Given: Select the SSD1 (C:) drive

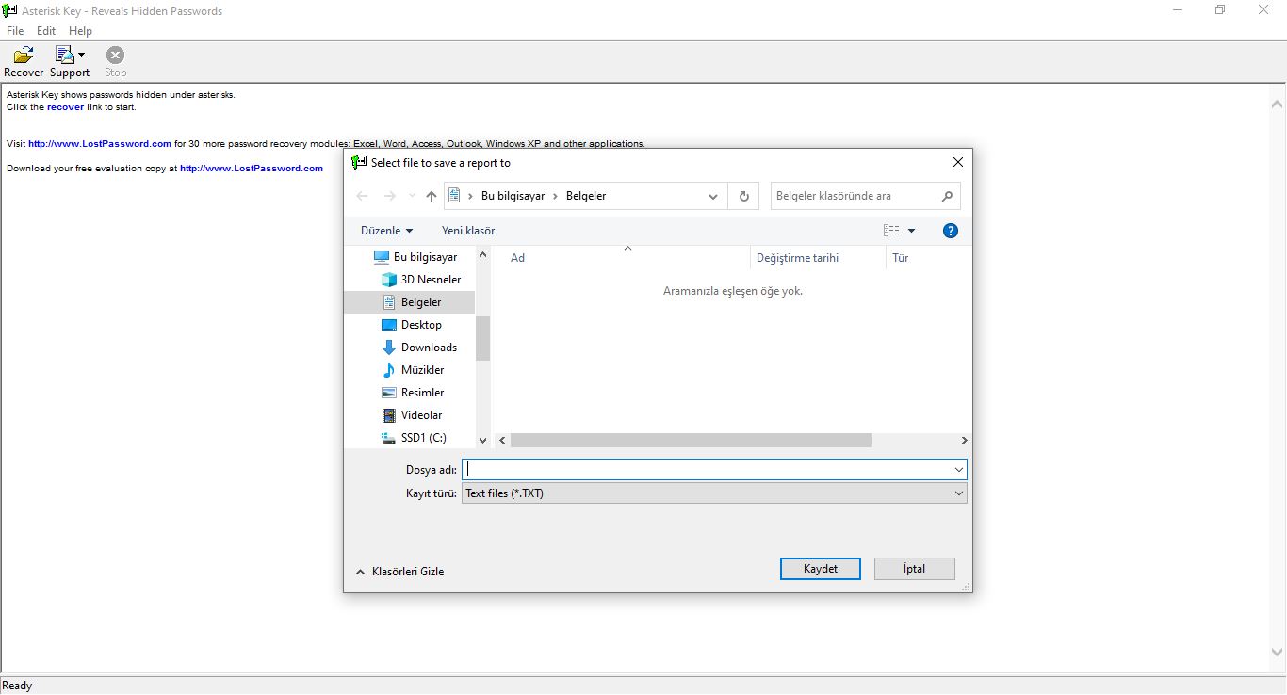Looking at the screenshot, I should coord(423,438).
